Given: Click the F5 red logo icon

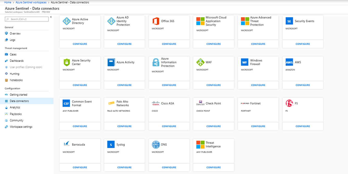Looking at the screenshot, I should click(289, 103).
